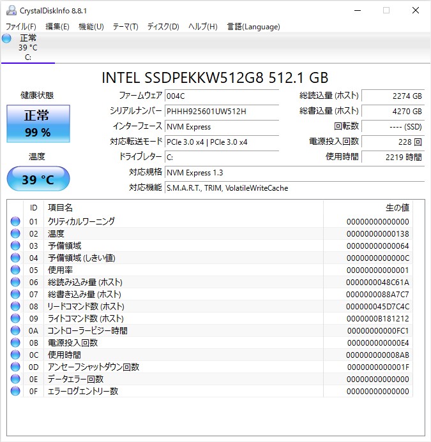Click status orb for 08 リードコマンド数 row
The width and height of the screenshot is (431, 442).
pos(15,306)
